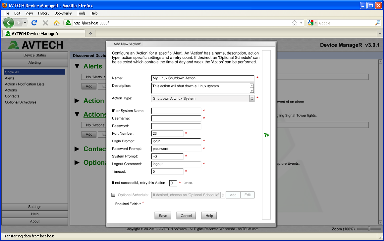This screenshot has height=241, width=384.
Task: Click the Port Number field
Action: [167, 133]
